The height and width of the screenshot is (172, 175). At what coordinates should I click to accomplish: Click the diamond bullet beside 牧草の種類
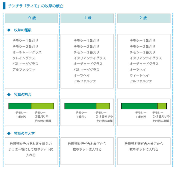[x=9, y=30]
